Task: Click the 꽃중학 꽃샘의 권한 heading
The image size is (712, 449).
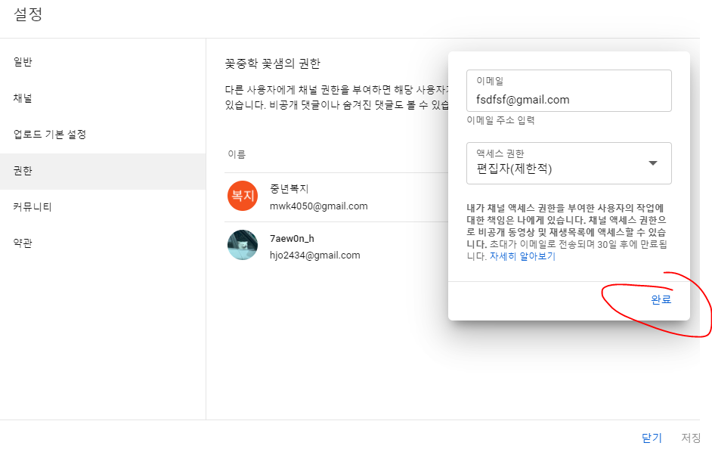Action: 272,63
